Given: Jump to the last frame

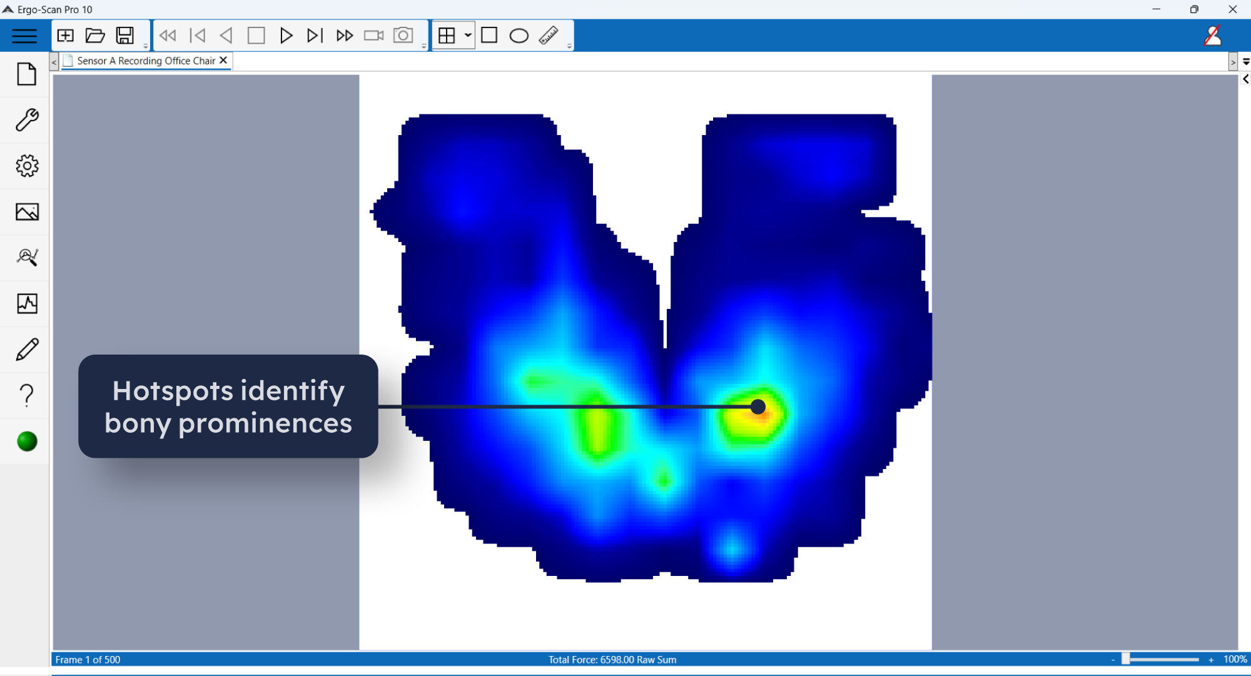Looking at the screenshot, I should tap(315, 36).
